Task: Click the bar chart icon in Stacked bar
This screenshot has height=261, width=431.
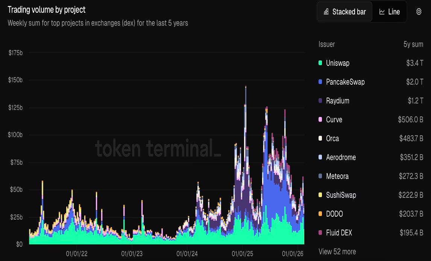Action: click(x=326, y=12)
